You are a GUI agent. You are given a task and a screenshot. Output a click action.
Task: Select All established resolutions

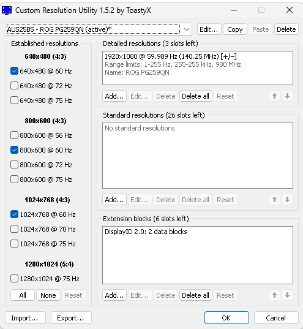click(x=23, y=295)
